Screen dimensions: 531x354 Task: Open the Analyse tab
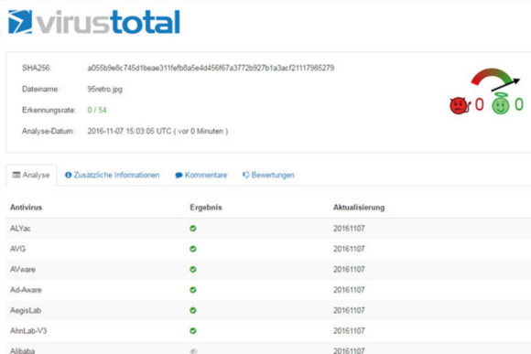click(31, 175)
